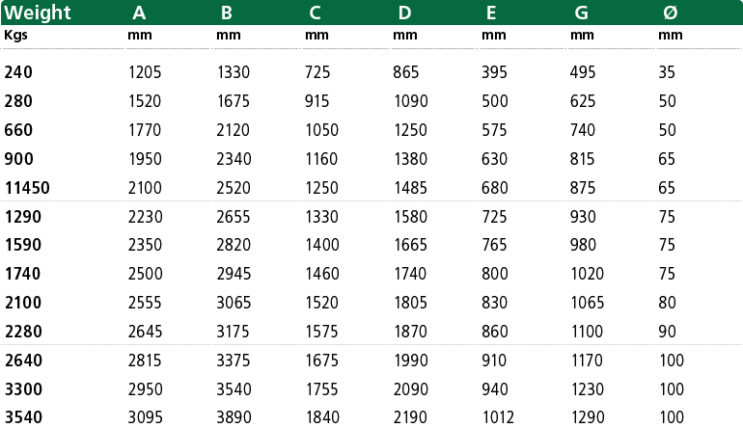
Task: Select value 1380 in column D
Action: (410, 159)
